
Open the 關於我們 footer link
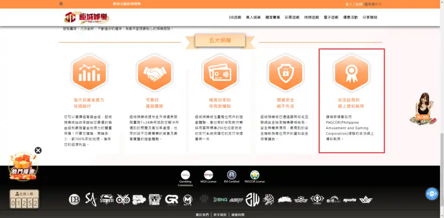tap(202, 215)
